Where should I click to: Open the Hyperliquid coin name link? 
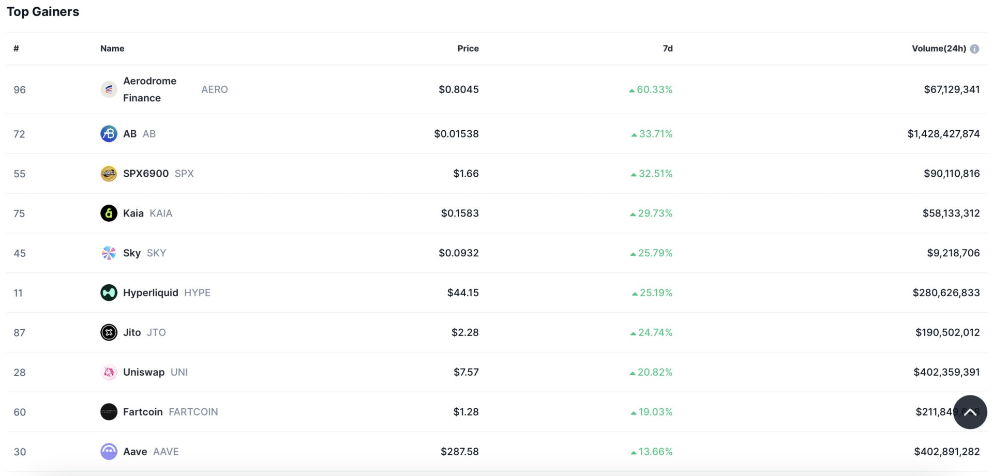pyautogui.click(x=151, y=293)
